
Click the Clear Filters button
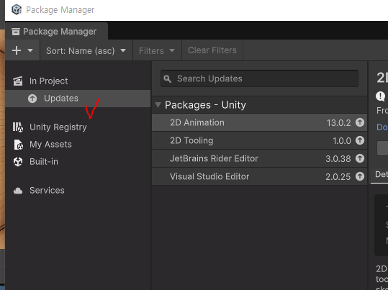(x=212, y=50)
